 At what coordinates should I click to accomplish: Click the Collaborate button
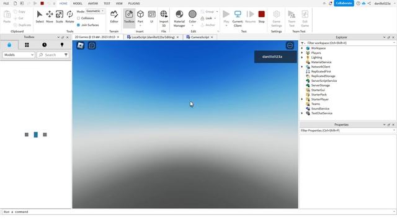coord(344,3)
